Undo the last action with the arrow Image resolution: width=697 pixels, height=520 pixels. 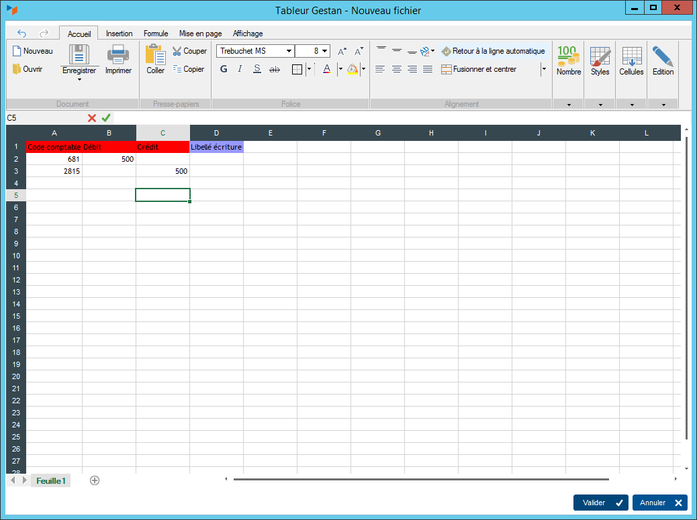pos(22,33)
